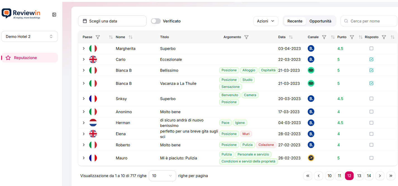Click the Tripadvisor icon on Bellissimo row

(x=311, y=70)
